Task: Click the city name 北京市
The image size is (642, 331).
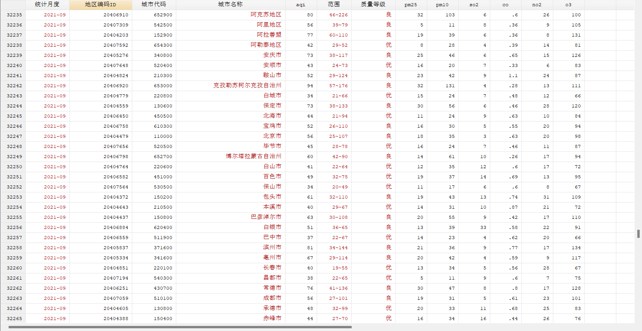Action: pyautogui.click(x=272, y=136)
